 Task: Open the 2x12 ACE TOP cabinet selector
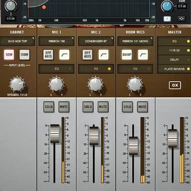pyautogui.click(x=17, y=41)
